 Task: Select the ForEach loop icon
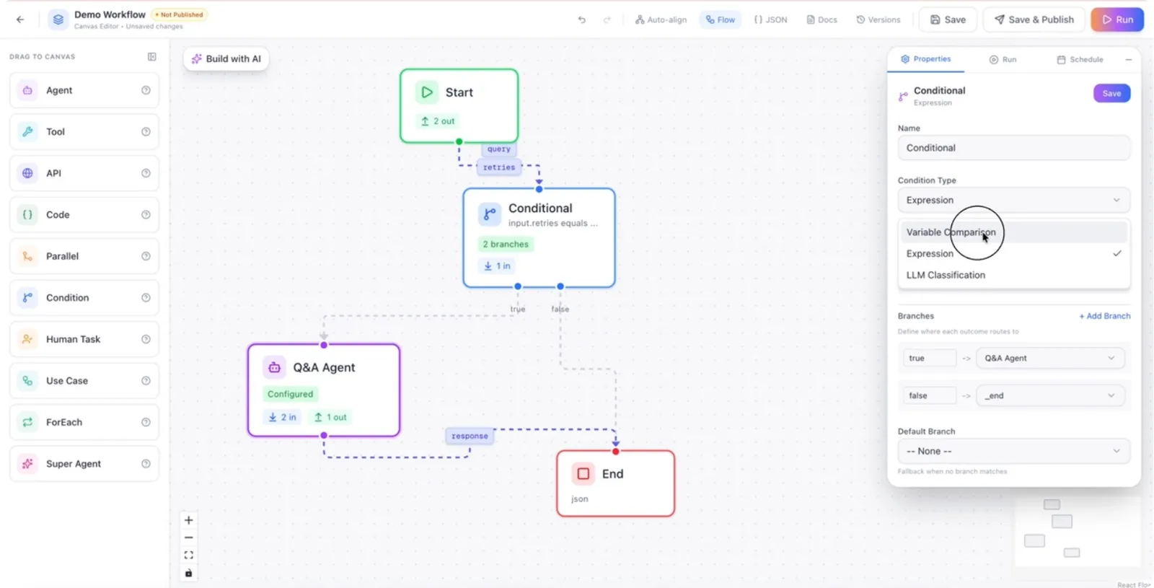pyautogui.click(x=27, y=422)
